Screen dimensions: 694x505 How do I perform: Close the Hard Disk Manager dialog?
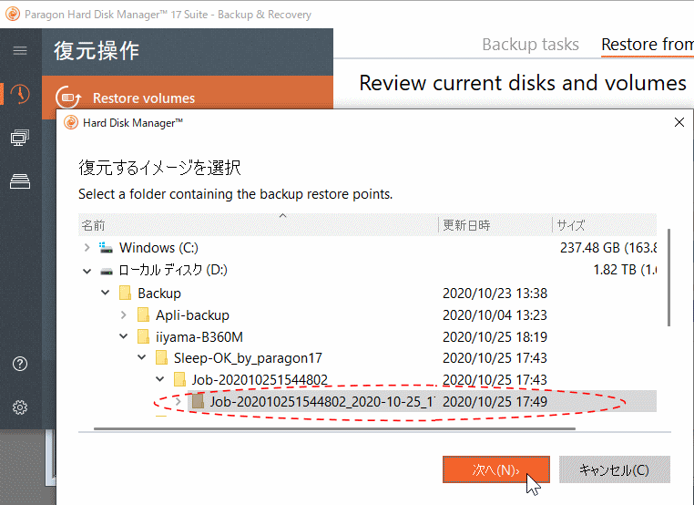click(678, 121)
